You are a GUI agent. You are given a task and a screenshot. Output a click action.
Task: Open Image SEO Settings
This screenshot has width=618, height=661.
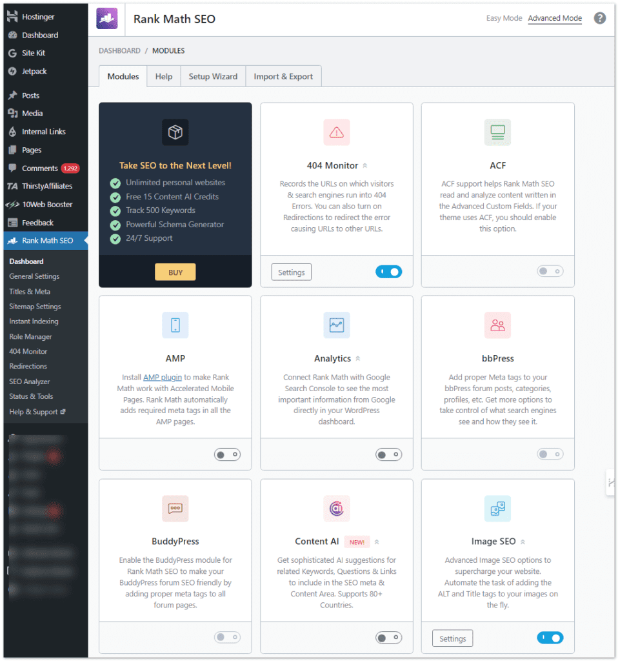tap(452, 637)
